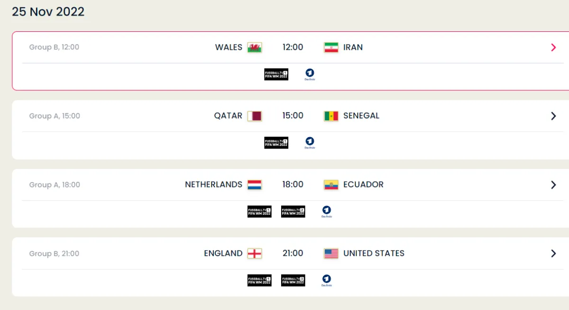
Task: Click the United States flag icon
Action: 331,254
